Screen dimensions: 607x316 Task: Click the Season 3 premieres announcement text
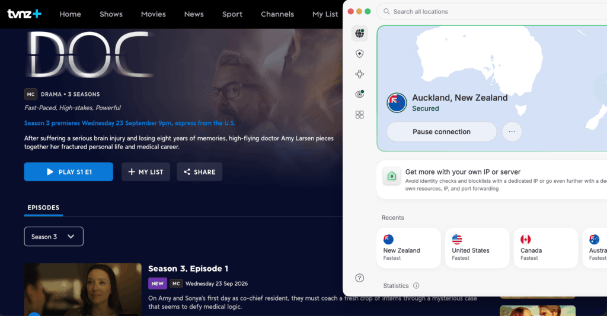click(x=130, y=123)
